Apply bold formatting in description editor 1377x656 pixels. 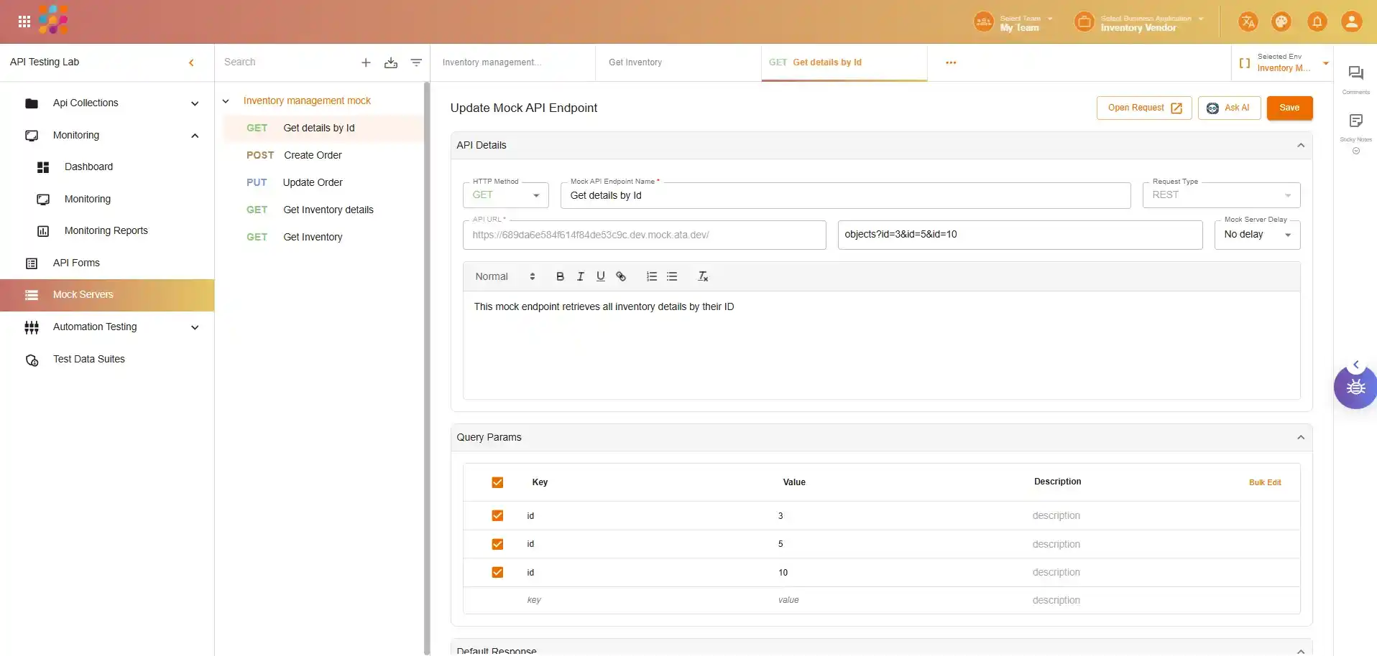[x=560, y=276]
